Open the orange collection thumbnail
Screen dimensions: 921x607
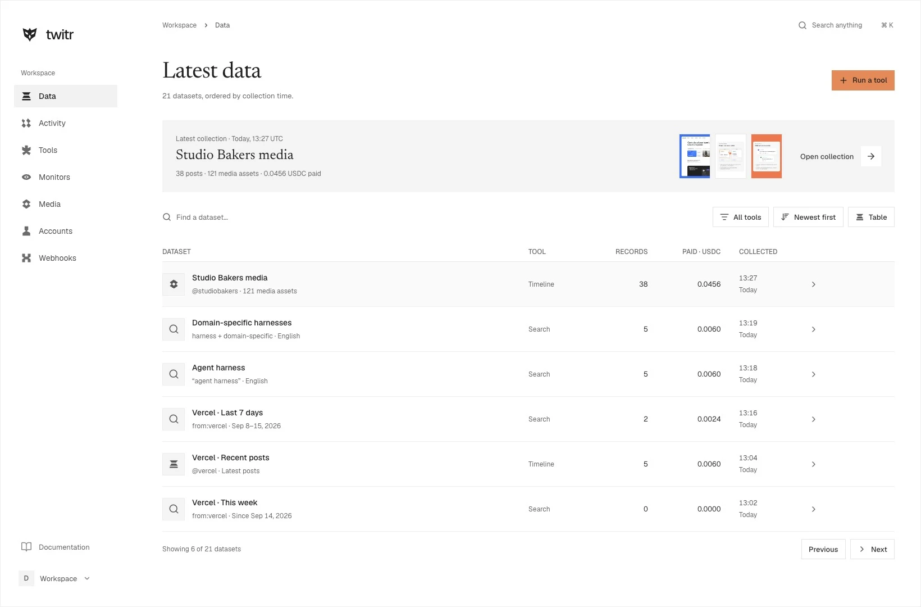(767, 156)
